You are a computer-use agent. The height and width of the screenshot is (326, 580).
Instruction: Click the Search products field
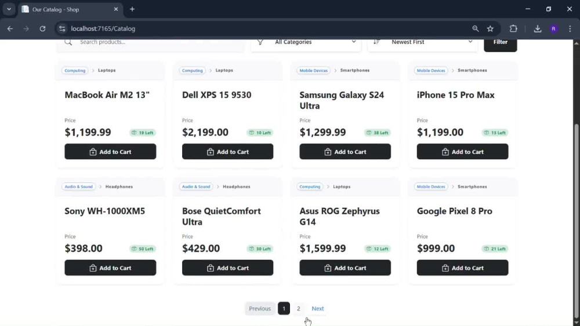(x=150, y=42)
